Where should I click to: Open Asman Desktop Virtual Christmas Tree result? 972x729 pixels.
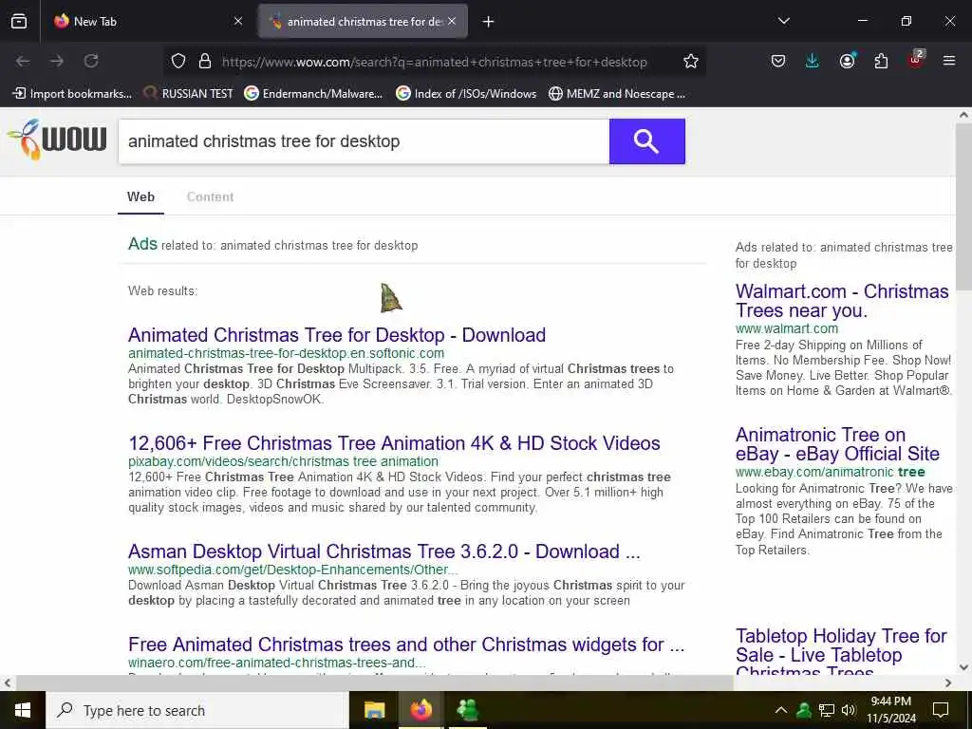[383, 551]
